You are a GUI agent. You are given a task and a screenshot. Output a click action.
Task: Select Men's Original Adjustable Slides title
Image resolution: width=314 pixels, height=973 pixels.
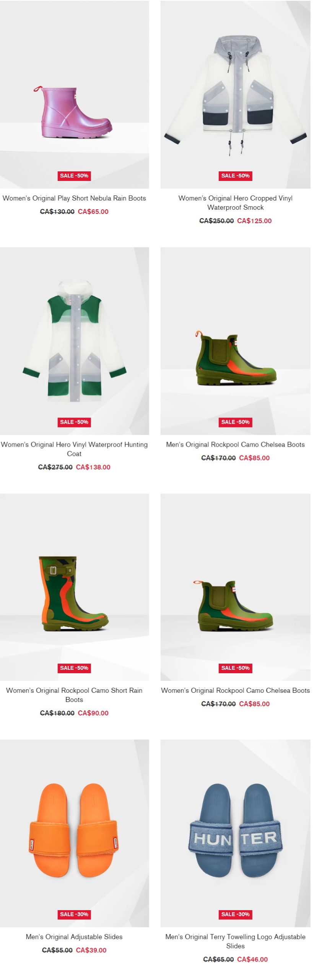[74, 937]
